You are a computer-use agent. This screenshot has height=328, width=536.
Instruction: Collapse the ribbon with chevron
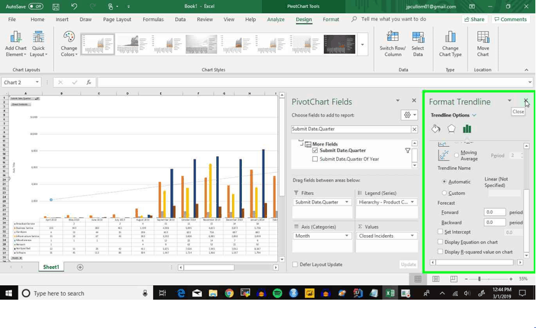pos(526,70)
